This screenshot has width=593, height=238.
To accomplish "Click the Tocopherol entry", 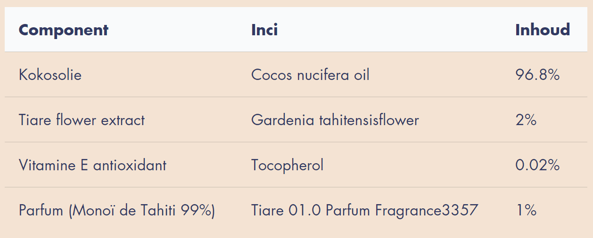I will click(x=287, y=165).
